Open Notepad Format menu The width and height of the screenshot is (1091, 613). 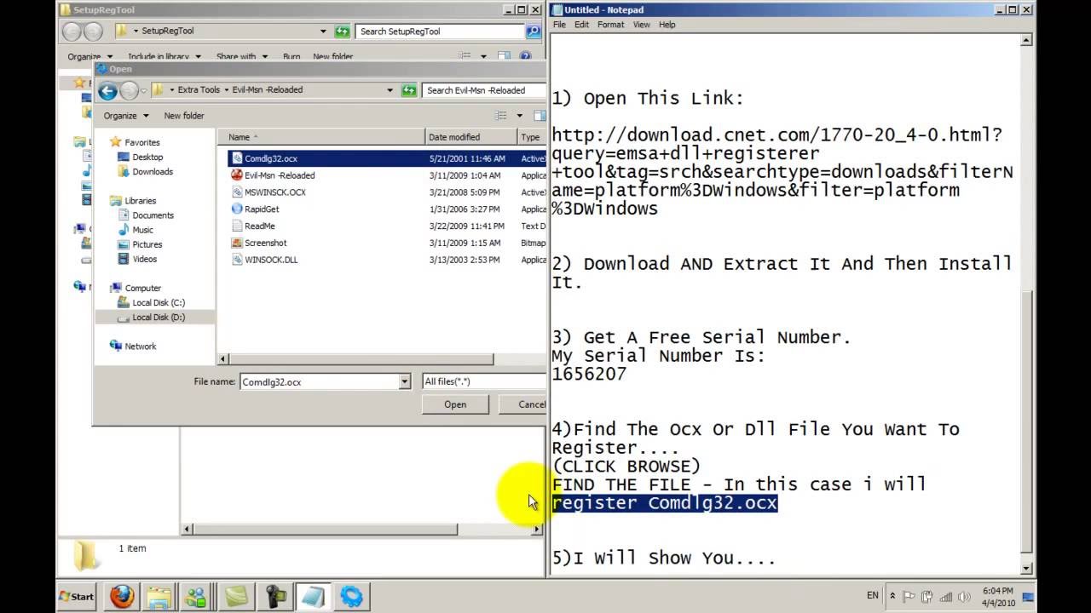coord(610,25)
